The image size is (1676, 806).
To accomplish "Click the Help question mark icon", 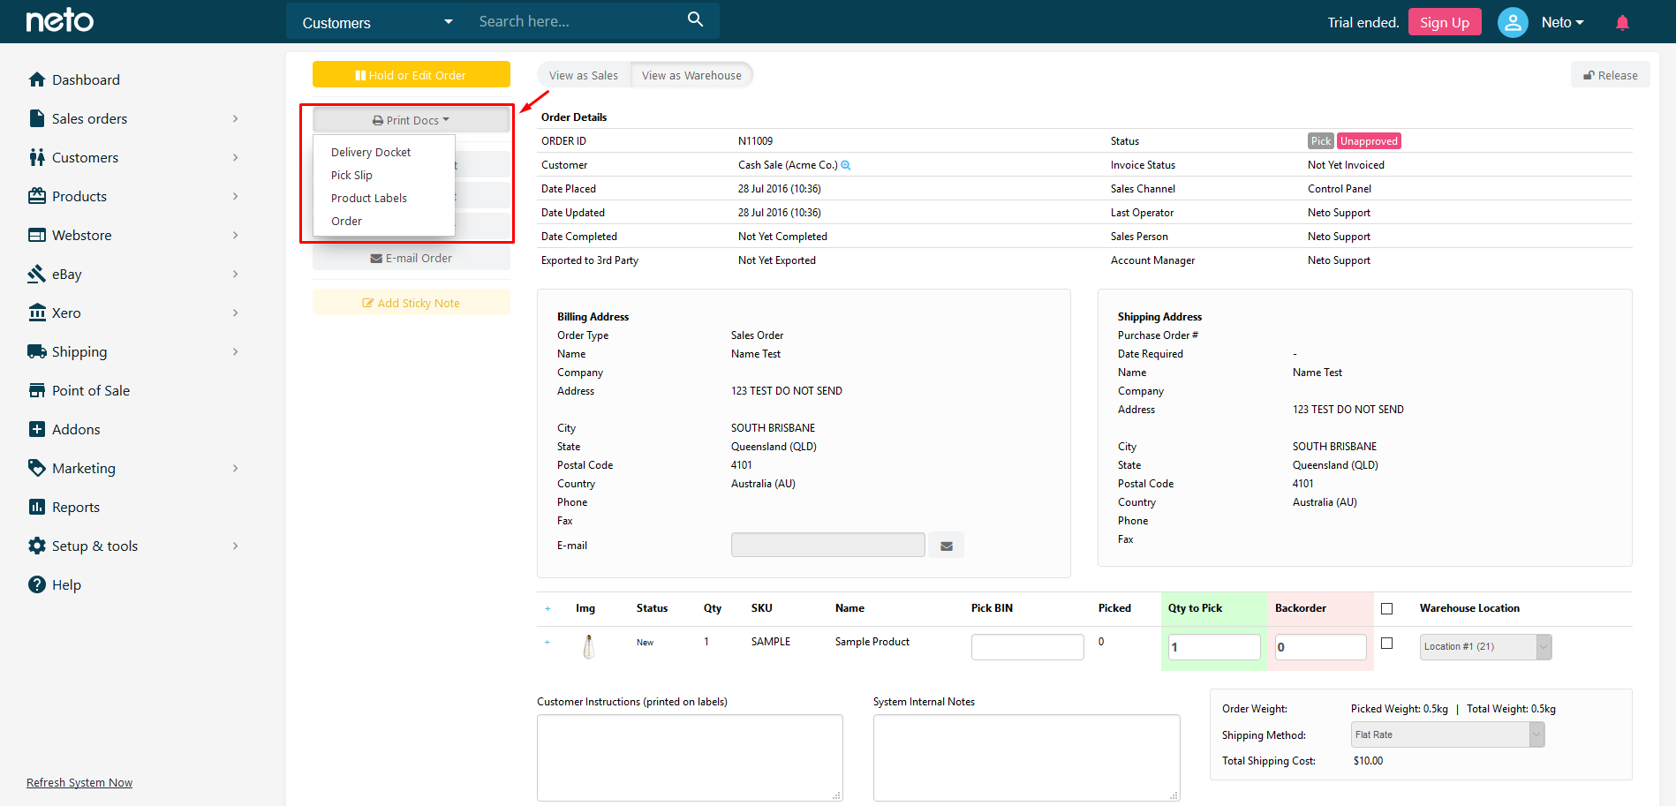I will 37,584.
